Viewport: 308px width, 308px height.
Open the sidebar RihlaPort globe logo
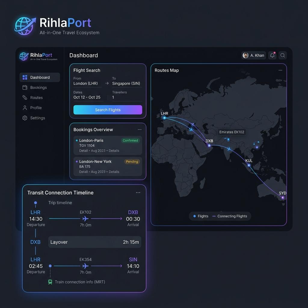(24, 56)
